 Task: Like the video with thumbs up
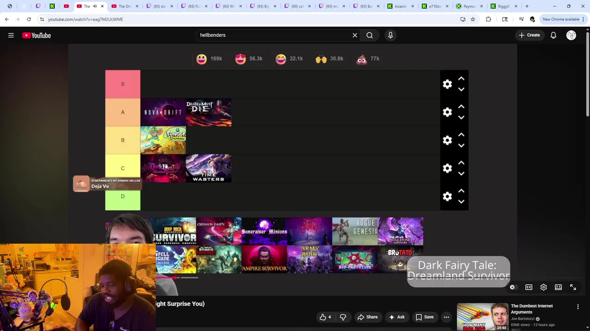325,317
